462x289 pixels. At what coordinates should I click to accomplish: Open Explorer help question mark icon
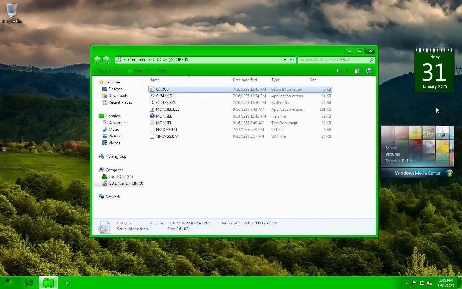369,71
